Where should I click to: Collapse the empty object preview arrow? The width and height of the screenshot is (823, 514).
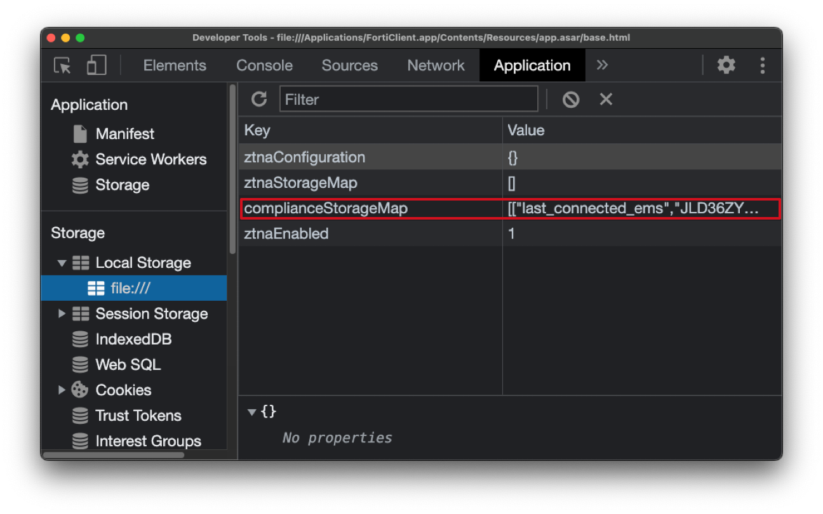pos(251,412)
